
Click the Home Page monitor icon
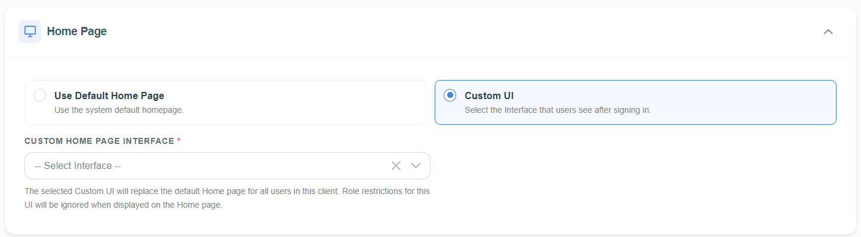30,32
